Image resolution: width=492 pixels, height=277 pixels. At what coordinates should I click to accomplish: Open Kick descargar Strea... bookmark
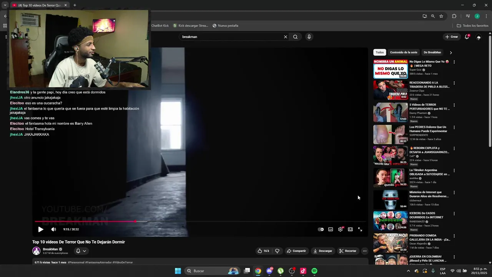tap(191, 26)
